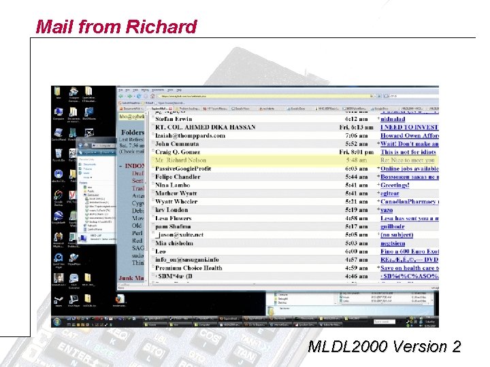
Task: Select Public in the Explorer folder tree
Action: pos(88,191)
